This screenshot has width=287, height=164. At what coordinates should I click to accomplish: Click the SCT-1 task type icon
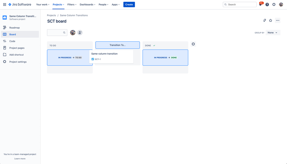pyautogui.click(x=93, y=59)
